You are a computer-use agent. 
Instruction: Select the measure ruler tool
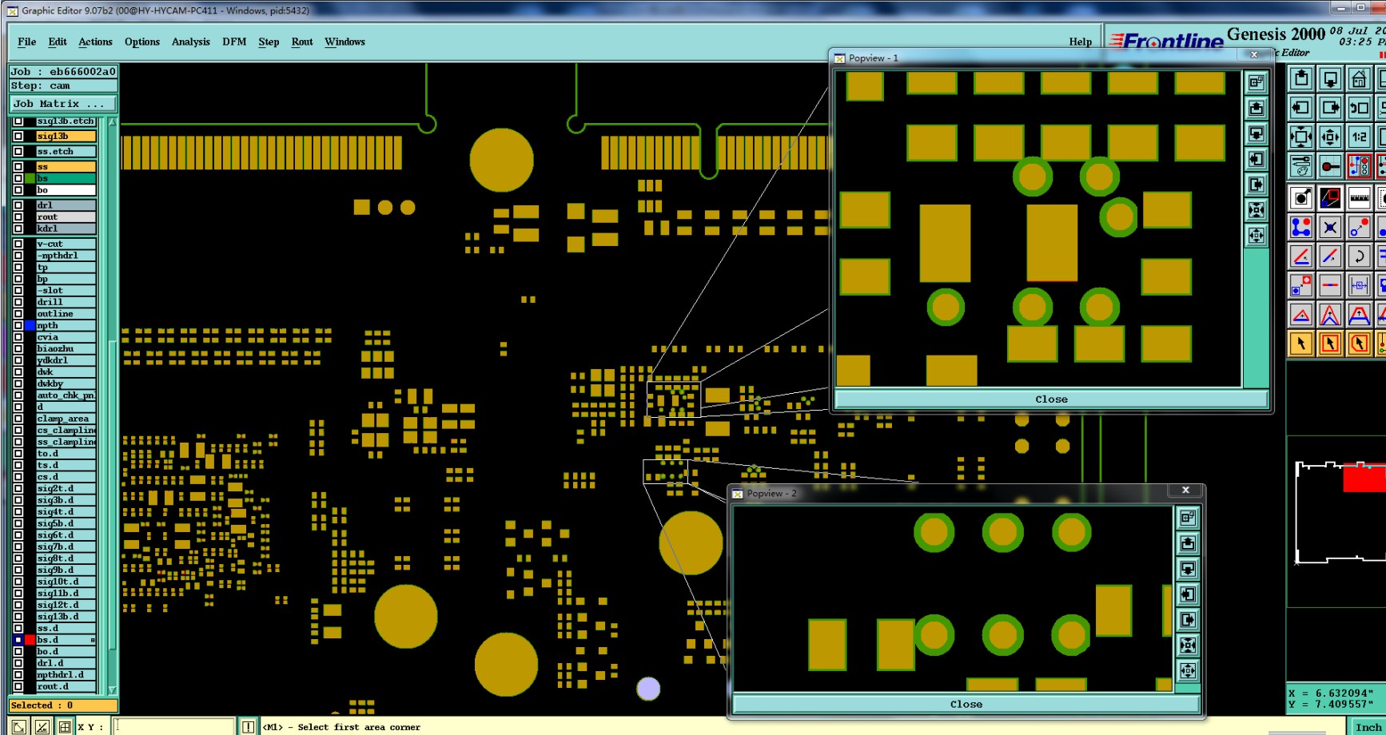coord(1359,197)
